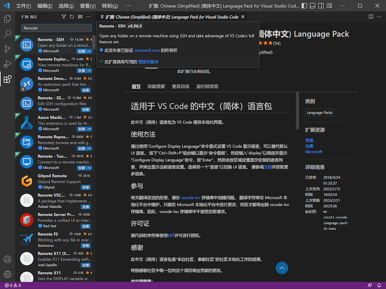This screenshot has height=289, width=386.
Task: Refresh the extensions list
Action: (72, 16)
